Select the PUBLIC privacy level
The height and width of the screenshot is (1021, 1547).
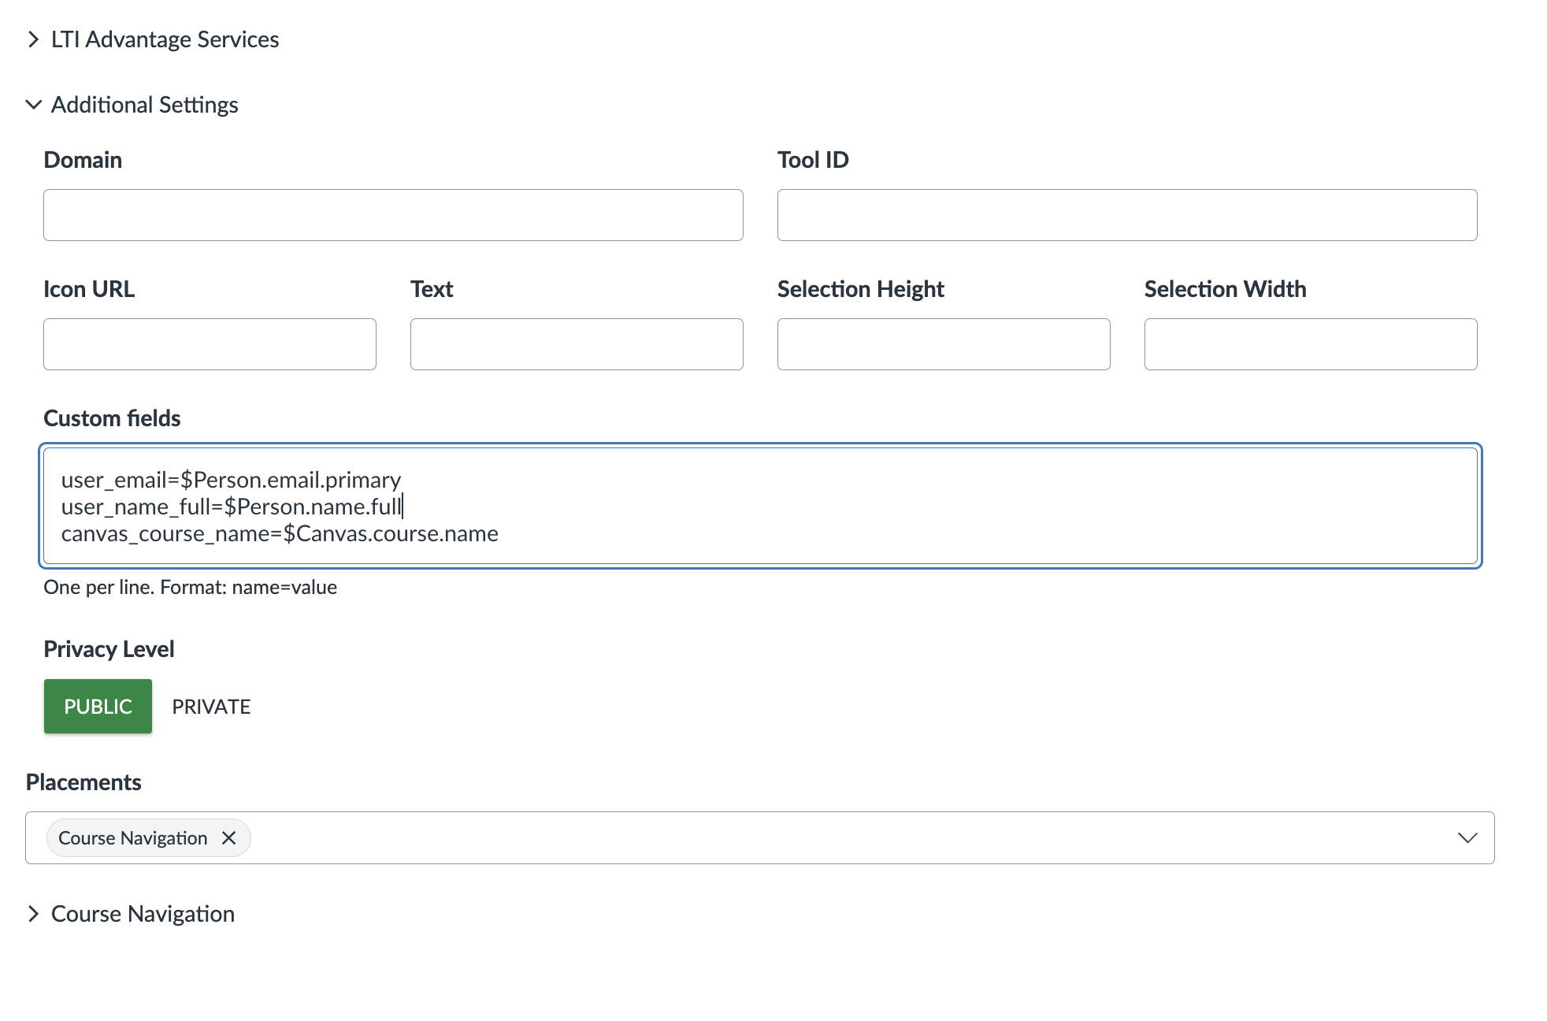click(x=98, y=706)
